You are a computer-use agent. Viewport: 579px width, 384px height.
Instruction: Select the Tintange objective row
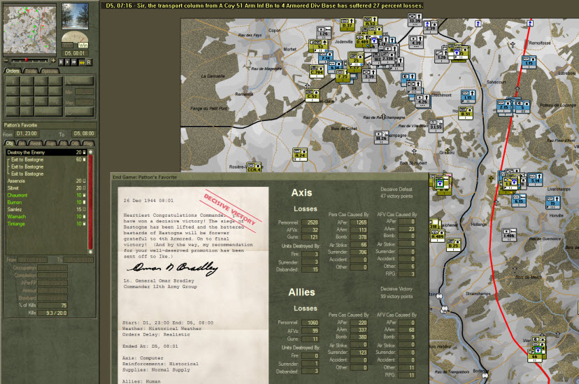click(x=47, y=224)
